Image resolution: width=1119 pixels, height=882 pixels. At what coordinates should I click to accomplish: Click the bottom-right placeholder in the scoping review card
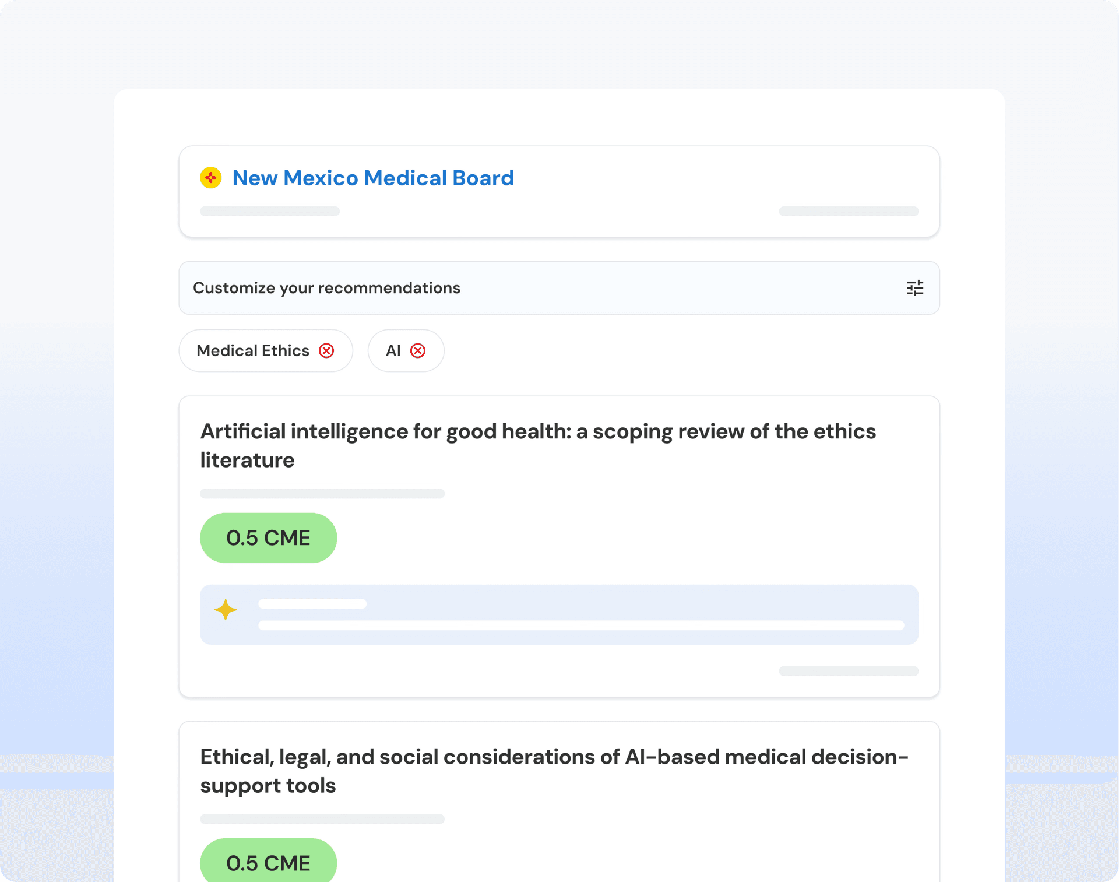[x=848, y=671]
